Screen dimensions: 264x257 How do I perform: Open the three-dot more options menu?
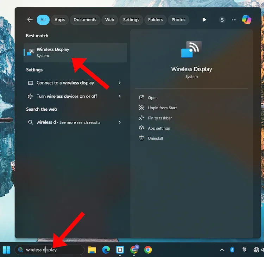pos(234,20)
